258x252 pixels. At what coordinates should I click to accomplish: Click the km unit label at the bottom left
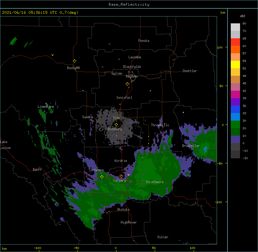4,248
